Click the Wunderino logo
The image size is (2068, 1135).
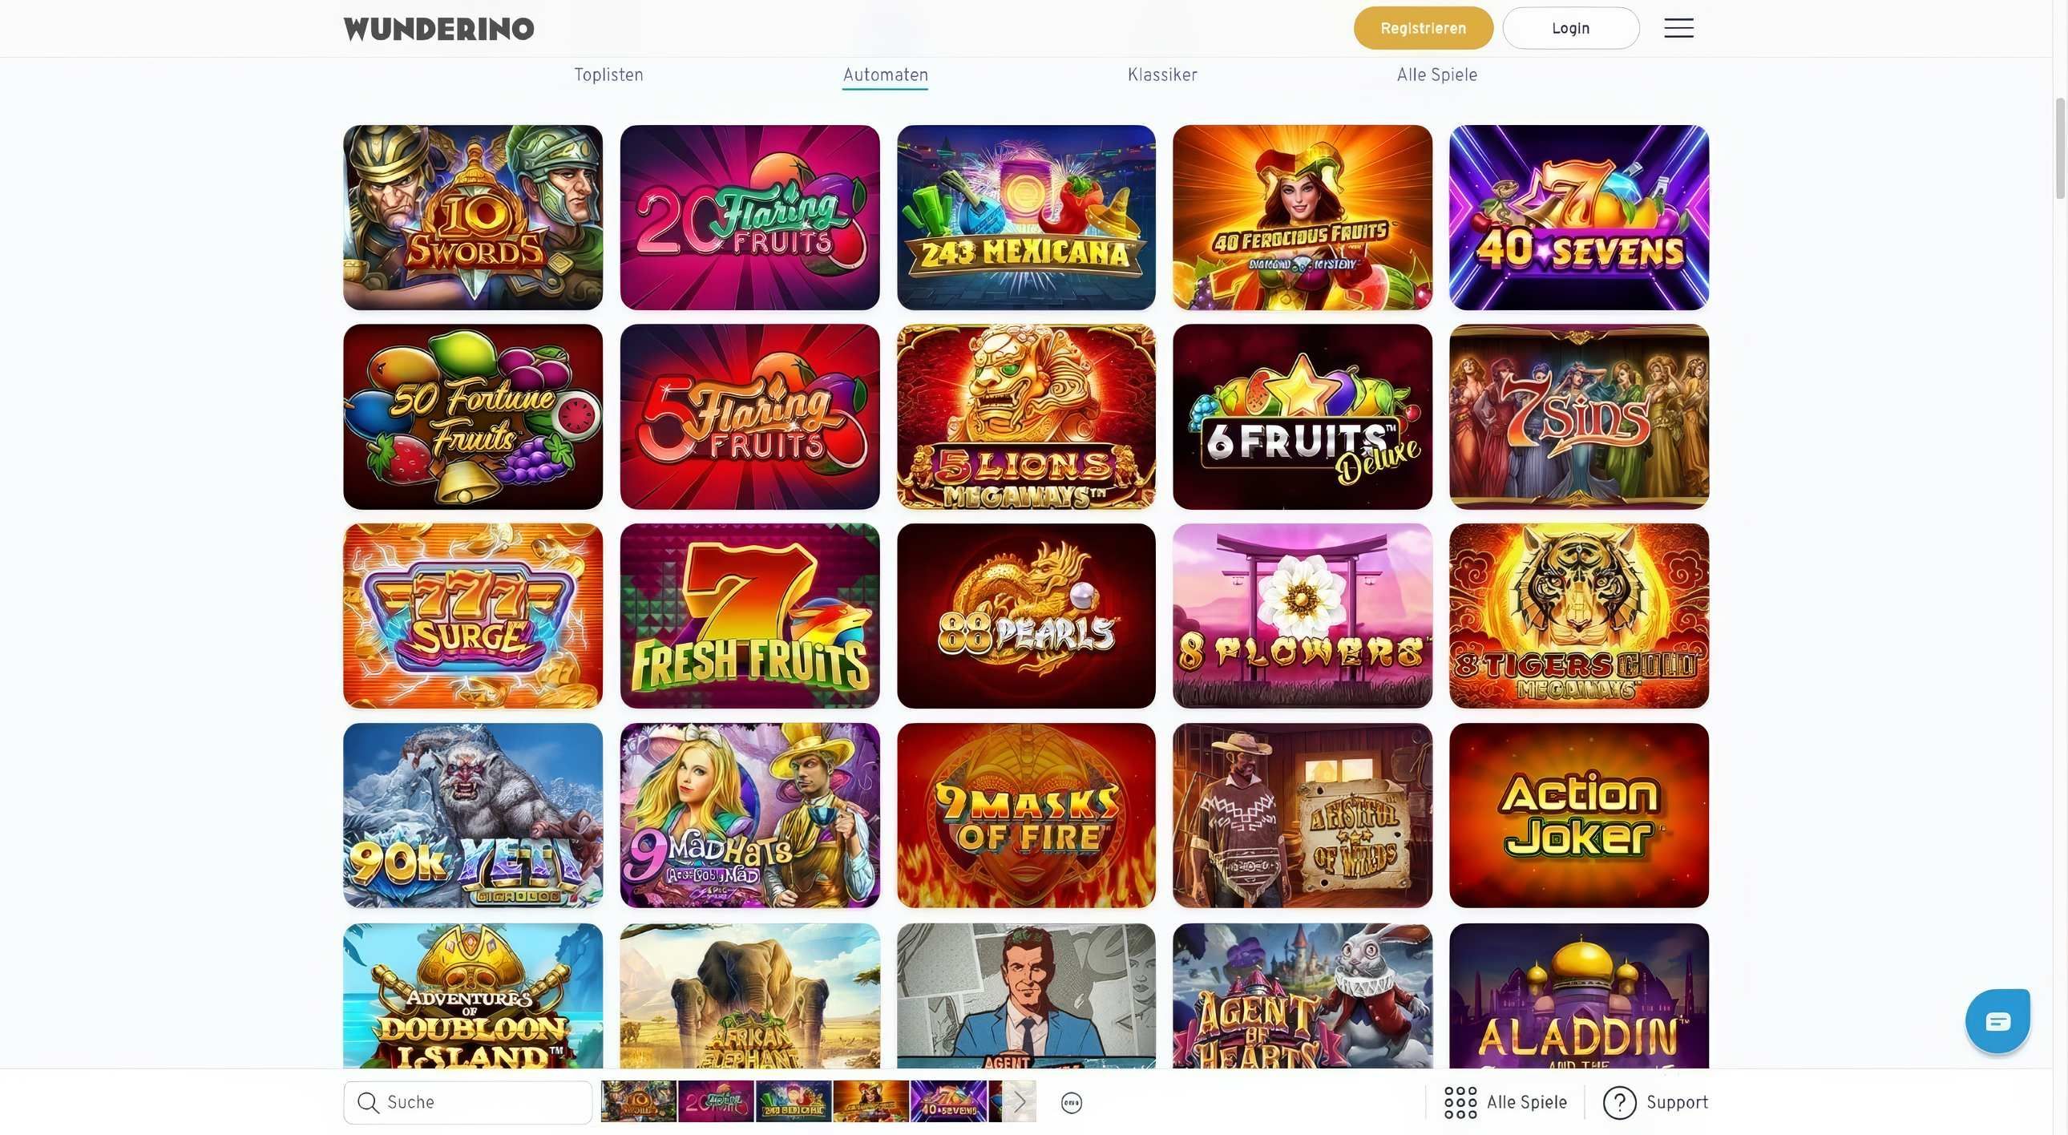pyautogui.click(x=438, y=29)
